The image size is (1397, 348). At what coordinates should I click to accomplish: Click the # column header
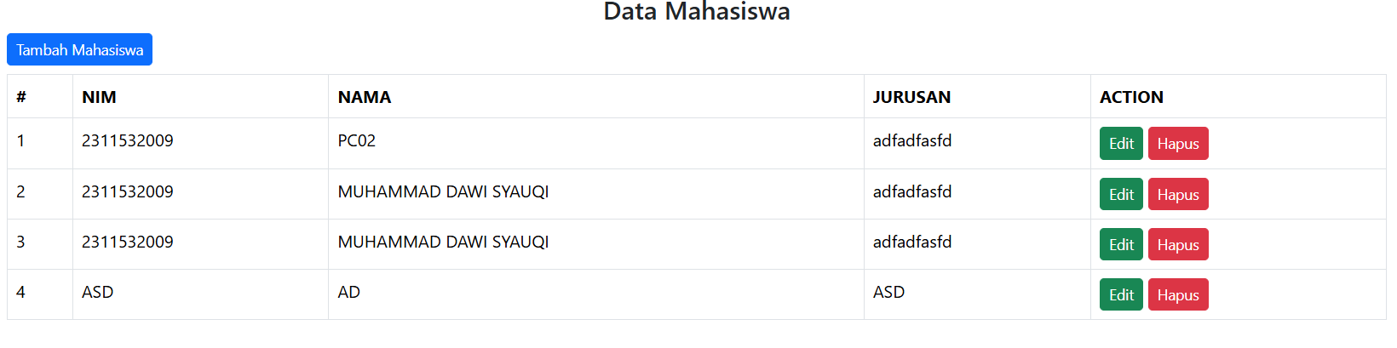(x=21, y=97)
